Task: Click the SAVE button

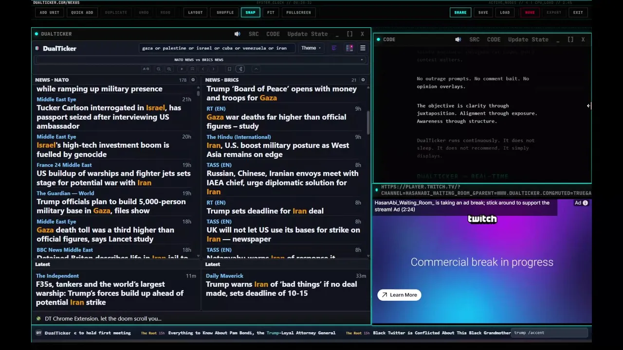Action: click(483, 12)
